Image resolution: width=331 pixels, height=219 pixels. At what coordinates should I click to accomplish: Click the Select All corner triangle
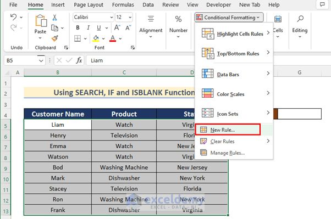pyautogui.click(x=7, y=72)
